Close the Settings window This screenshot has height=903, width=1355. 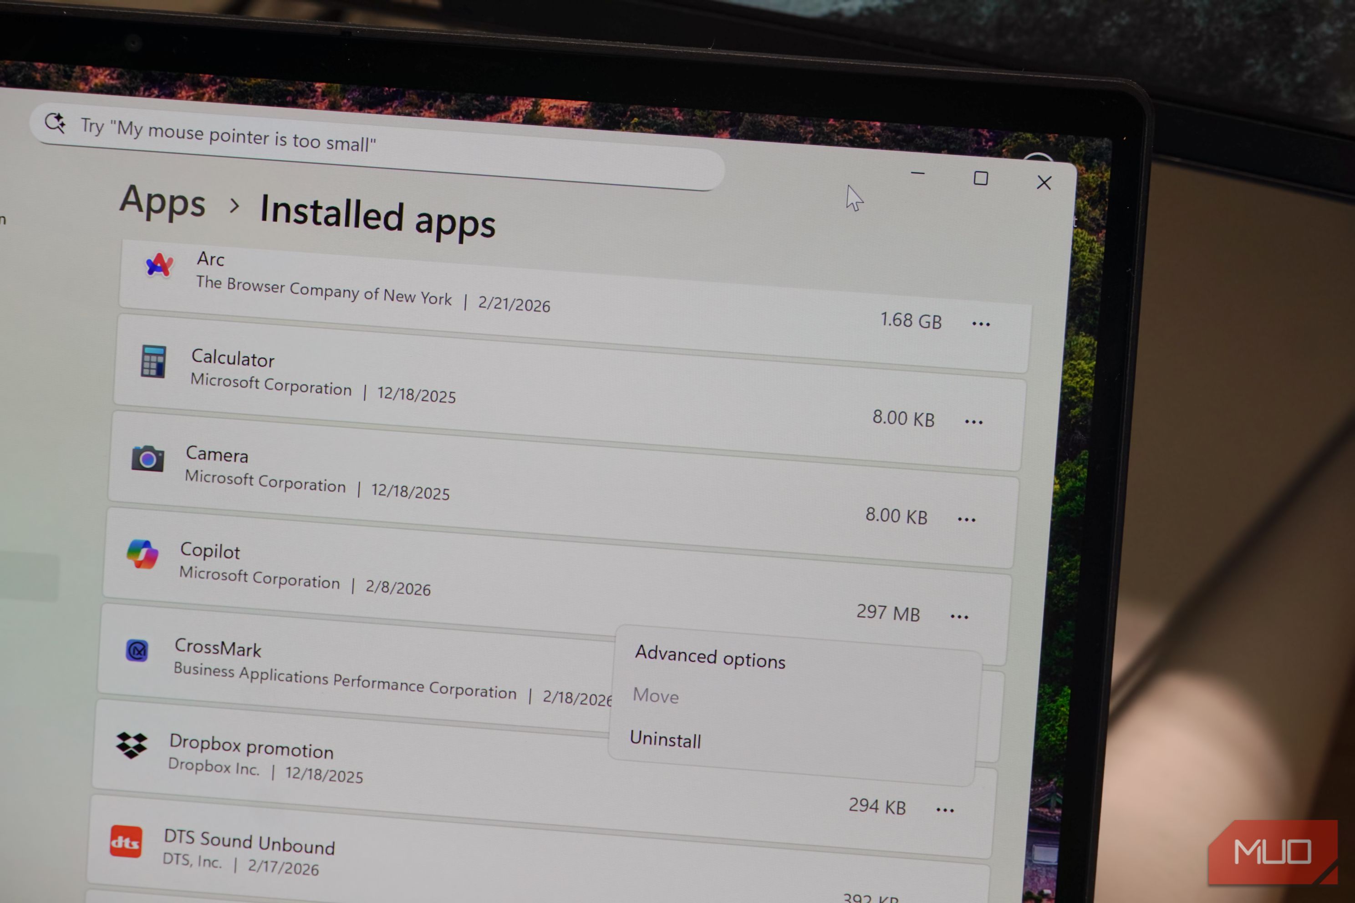(1044, 183)
